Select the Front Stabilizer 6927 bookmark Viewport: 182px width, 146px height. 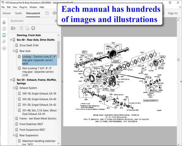[31, 124]
